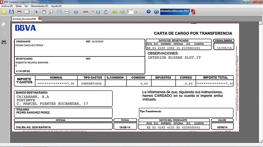Click titulares name 'PEDRO SANCHEZ PEREZ'
The image size is (263, 147).
33,113
